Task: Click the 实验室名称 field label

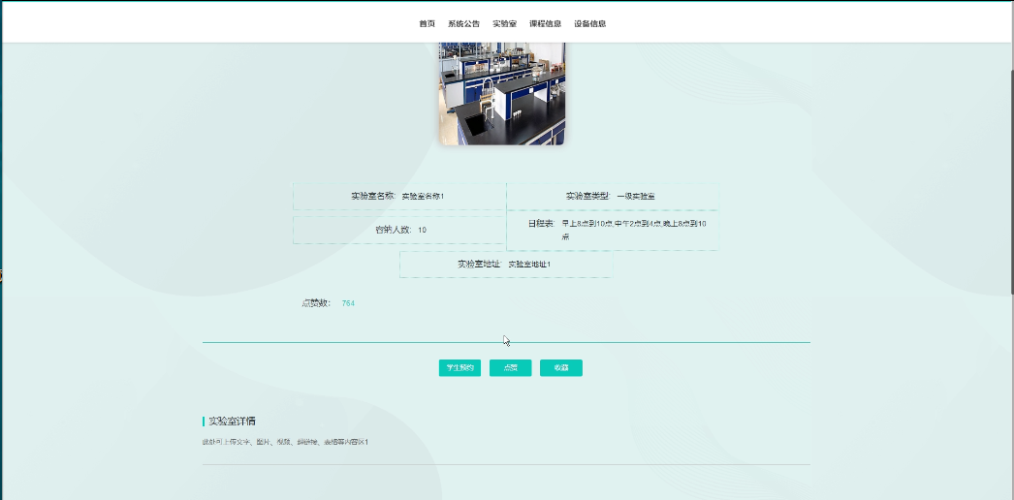Action: (373, 197)
